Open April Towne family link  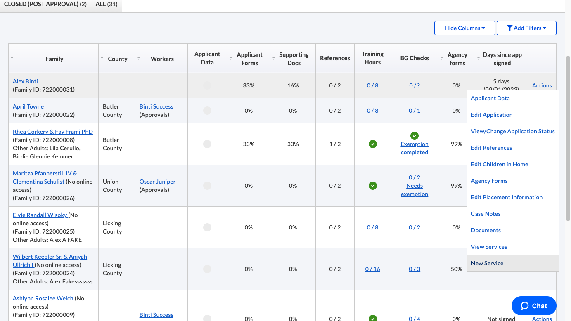(28, 106)
